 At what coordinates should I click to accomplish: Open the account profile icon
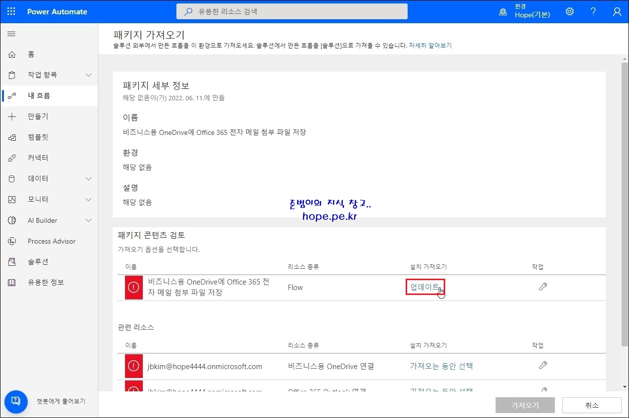[617, 11]
